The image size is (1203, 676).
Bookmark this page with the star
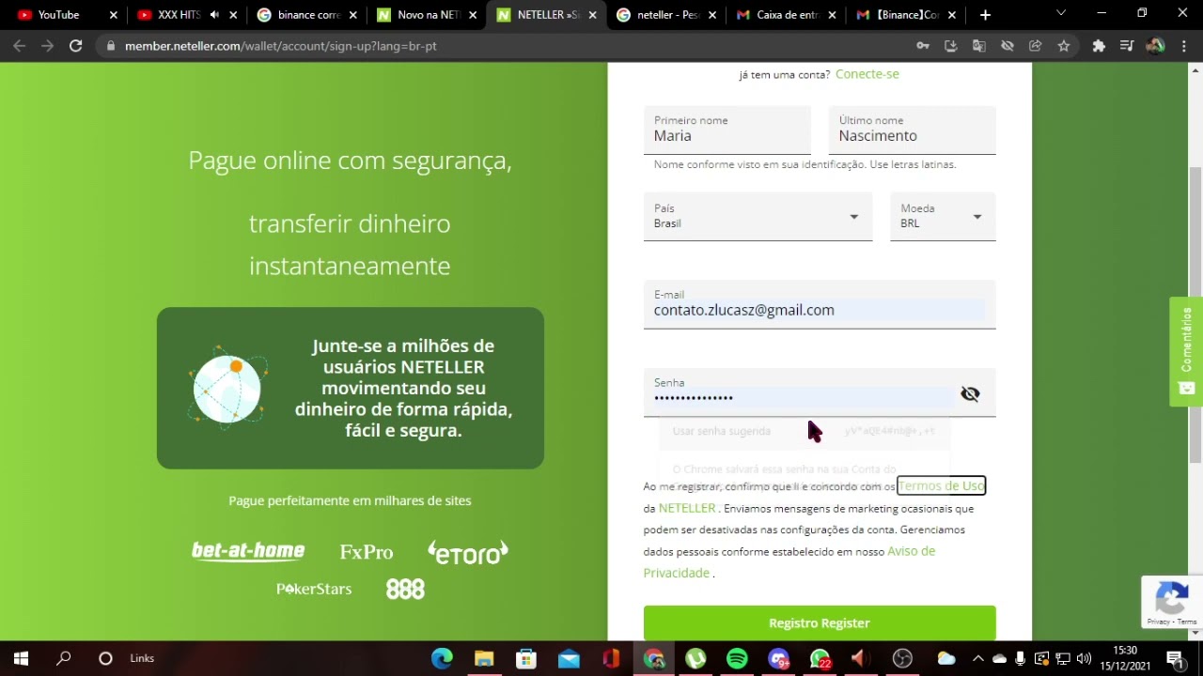pyautogui.click(x=1064, y=46)
